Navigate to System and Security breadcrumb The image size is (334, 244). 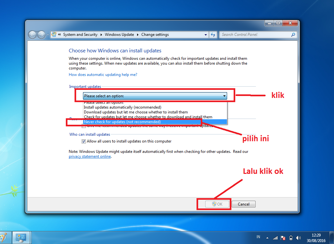80,35
